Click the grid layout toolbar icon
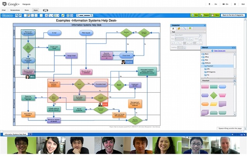 click(68, 15)
